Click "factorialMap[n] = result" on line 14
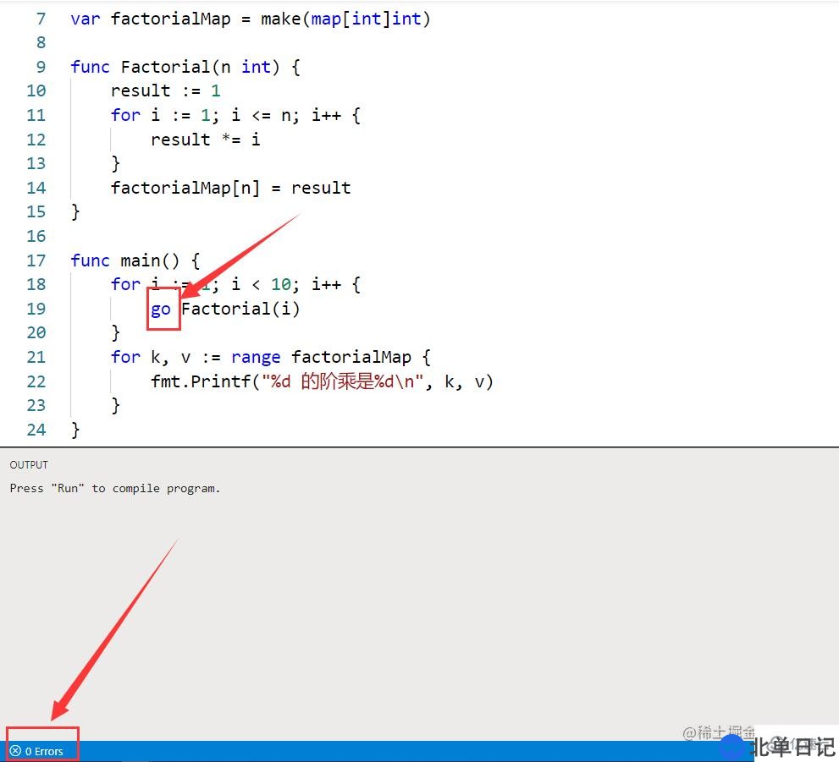Viewport: 839px width, 762px height. pos(230,188)
